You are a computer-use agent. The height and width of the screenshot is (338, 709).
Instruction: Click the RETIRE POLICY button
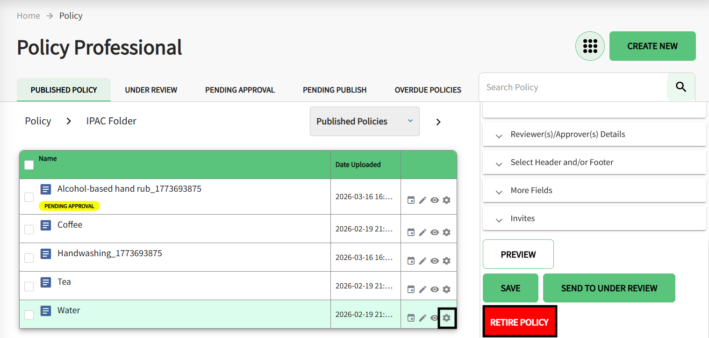519,322
